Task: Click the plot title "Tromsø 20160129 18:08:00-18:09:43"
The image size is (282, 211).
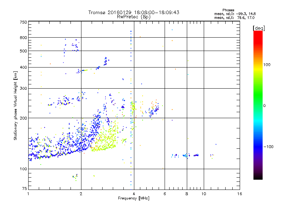Action: (x=134, y=12)
